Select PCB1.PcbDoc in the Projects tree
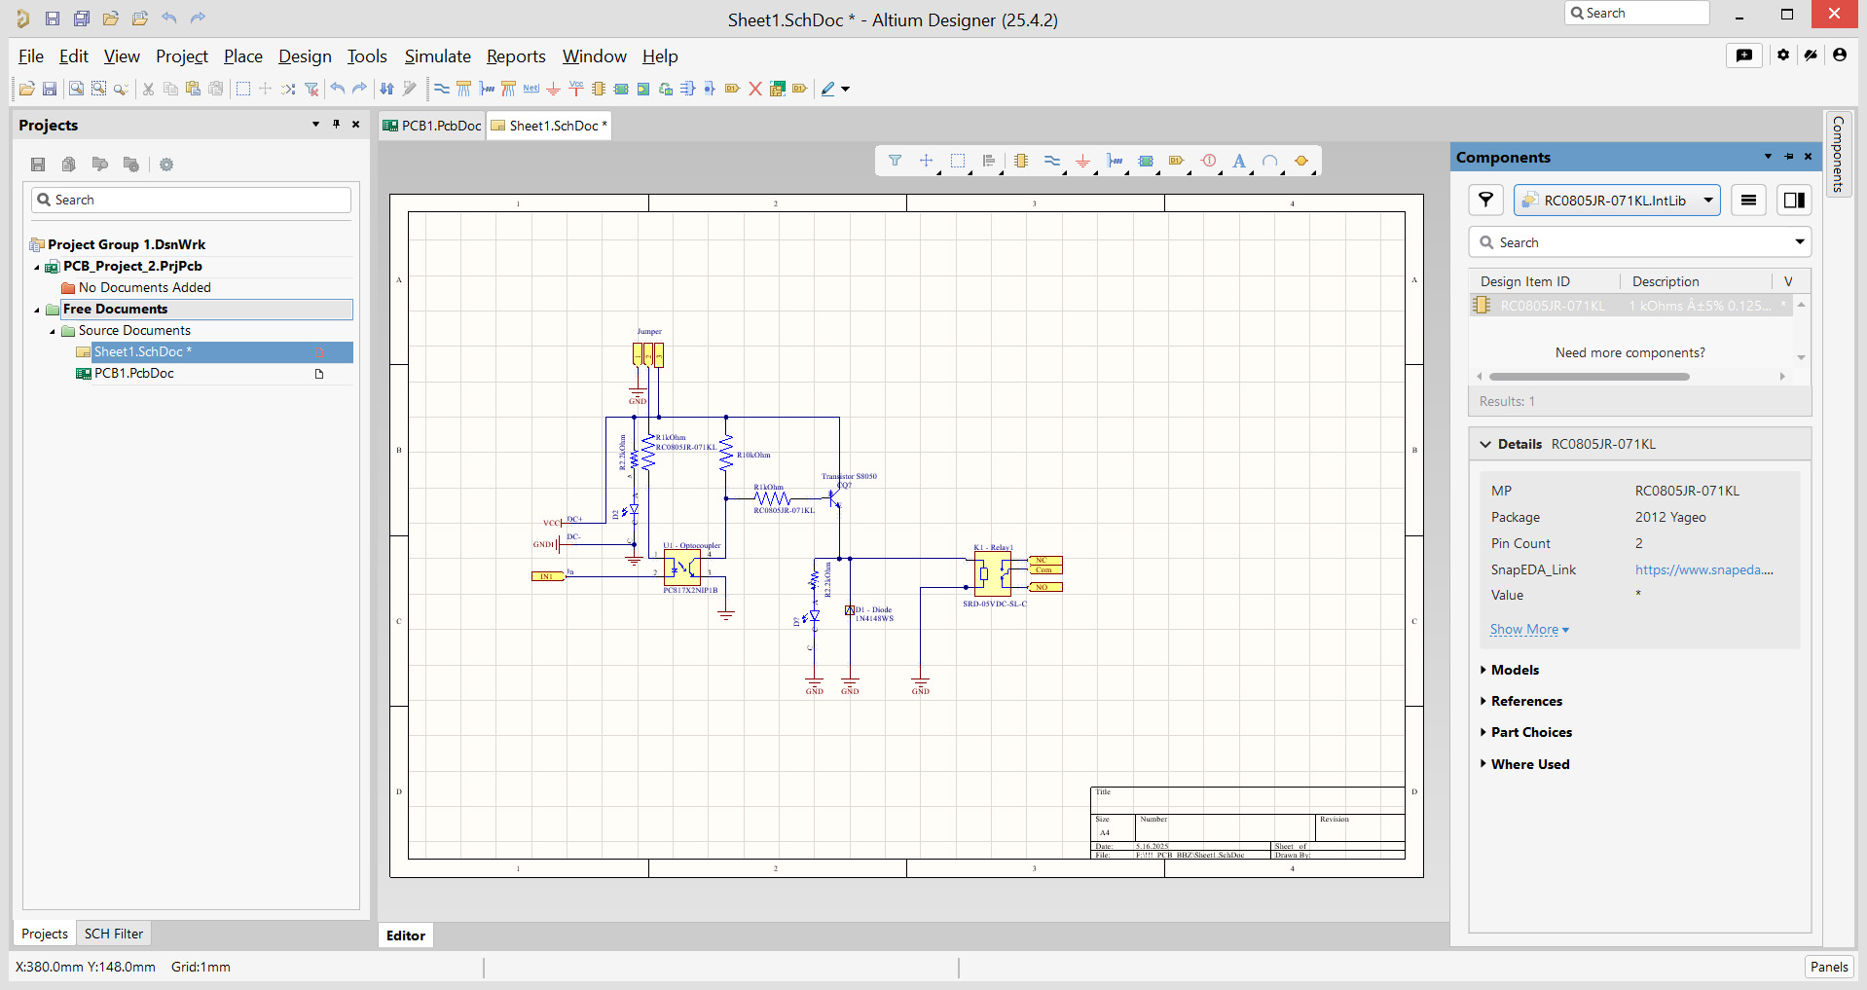Screen dimensions: 1867x990 click(134, 373)
